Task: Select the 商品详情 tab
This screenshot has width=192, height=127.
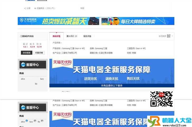Action: coord(56,36)
